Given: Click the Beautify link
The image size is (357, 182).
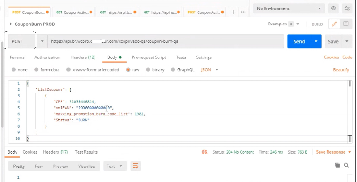Looking at the screenshot, I should 341,70.
